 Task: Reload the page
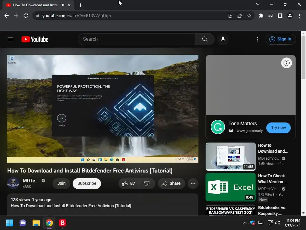pyautogui.click(x=26, y=16)
